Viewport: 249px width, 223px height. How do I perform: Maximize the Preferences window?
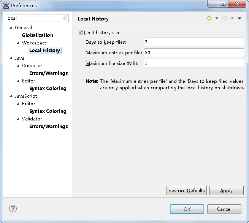click(x=223, y=4)
